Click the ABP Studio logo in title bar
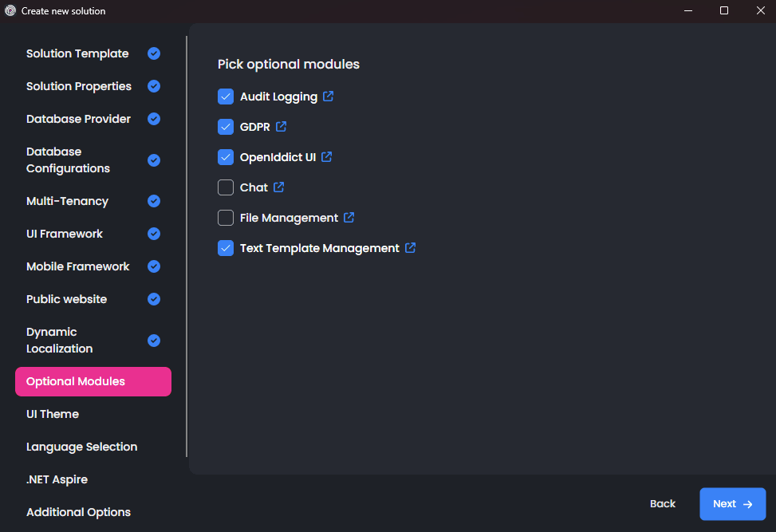This screenshot has width=776, height=532. pyautogui.click(x=9, y=10)
